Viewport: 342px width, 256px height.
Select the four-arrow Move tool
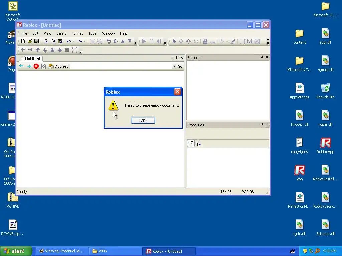coord(181,41)
